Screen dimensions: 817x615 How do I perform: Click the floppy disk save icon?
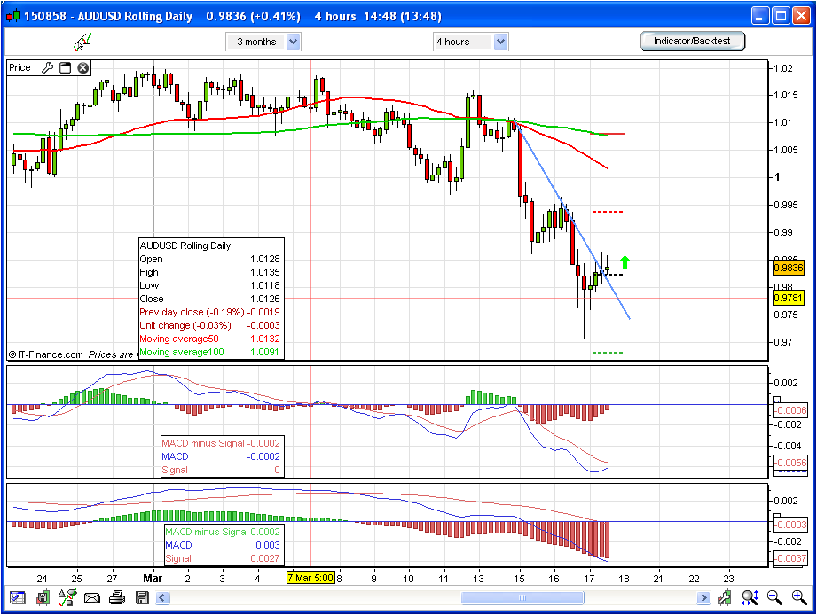click(x=142, y=598)
